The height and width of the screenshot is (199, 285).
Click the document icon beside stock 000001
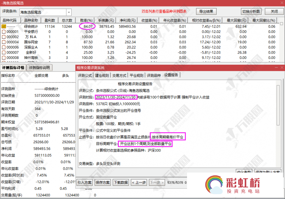pos(4,32)
